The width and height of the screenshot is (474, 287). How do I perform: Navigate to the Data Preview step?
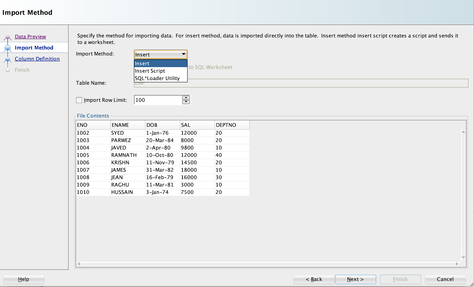[30, 36]
